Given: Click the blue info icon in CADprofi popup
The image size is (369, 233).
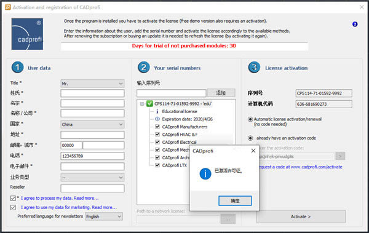Looking at the screenshot, I should coord(205,174).
